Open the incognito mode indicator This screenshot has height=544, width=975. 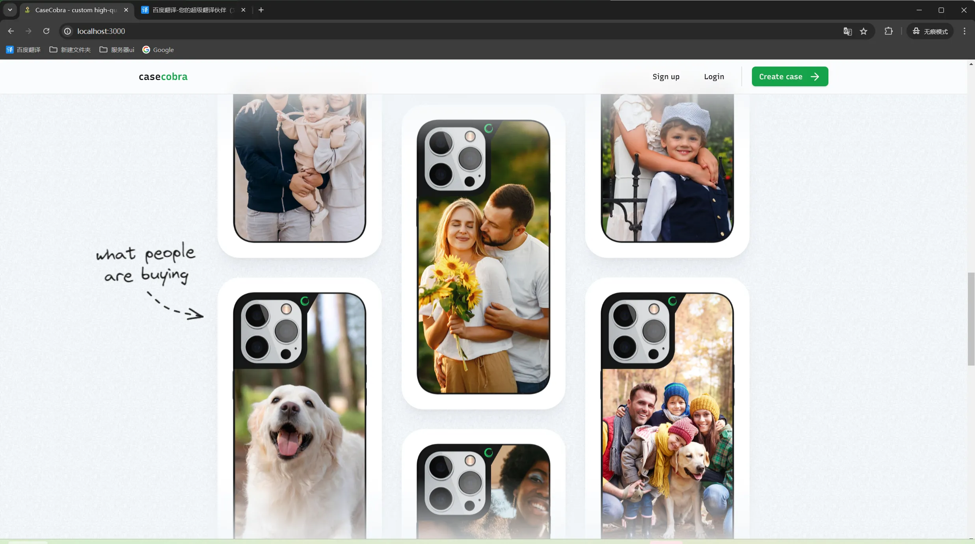pyautogui.click(x=930, y=31)
